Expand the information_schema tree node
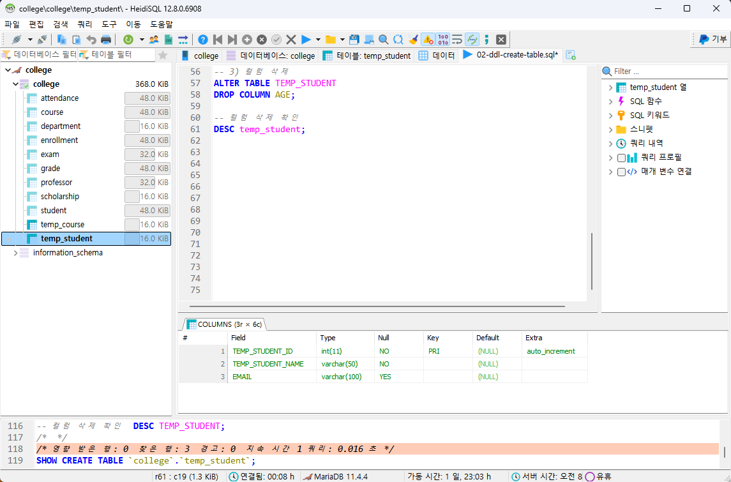Image resolution: width=731 pixels, height=482 pixels. (15, 252)
